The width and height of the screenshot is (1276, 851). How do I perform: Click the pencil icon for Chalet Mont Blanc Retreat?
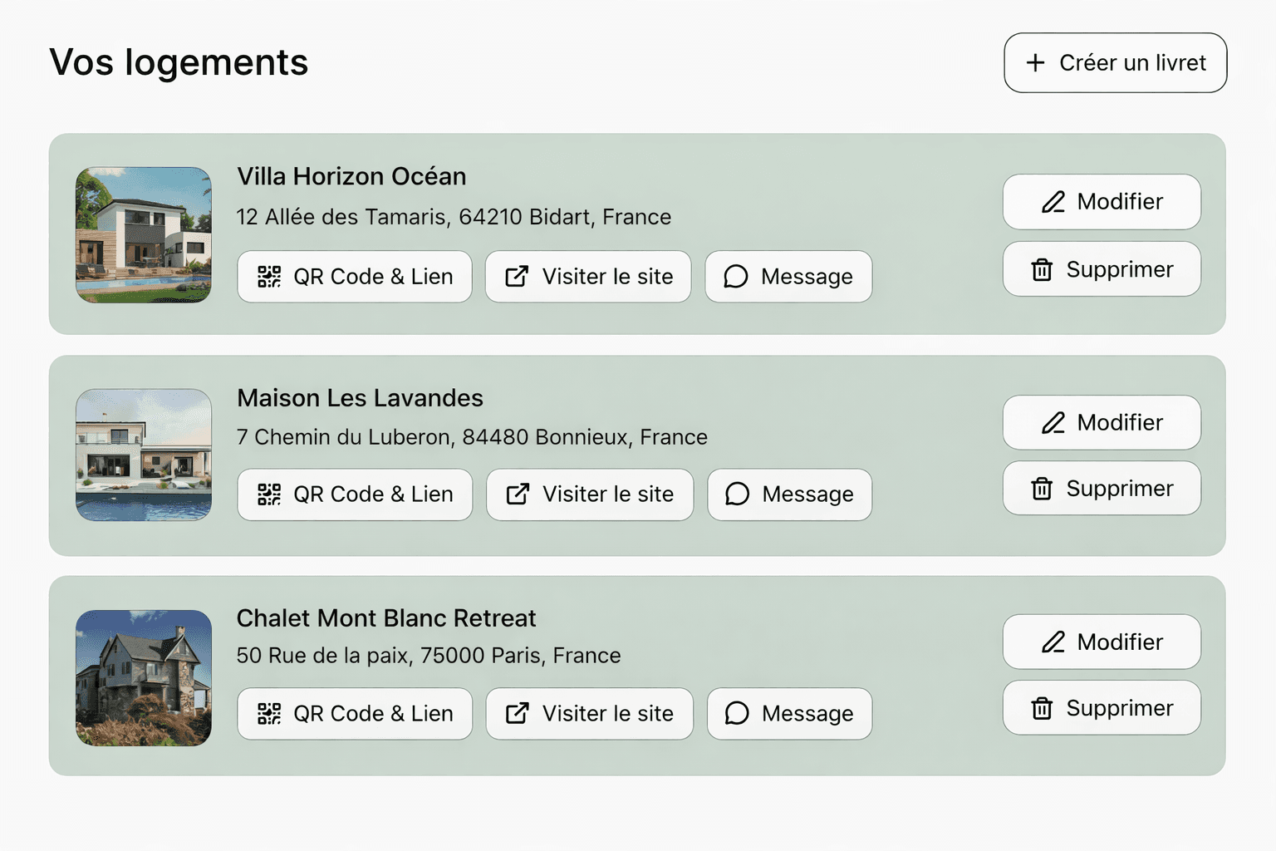1053,642
